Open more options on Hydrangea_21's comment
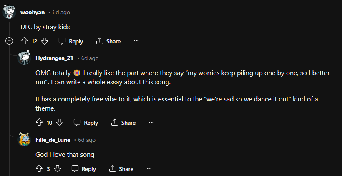This screenshot has height=176, width=342. coord(151,122)
